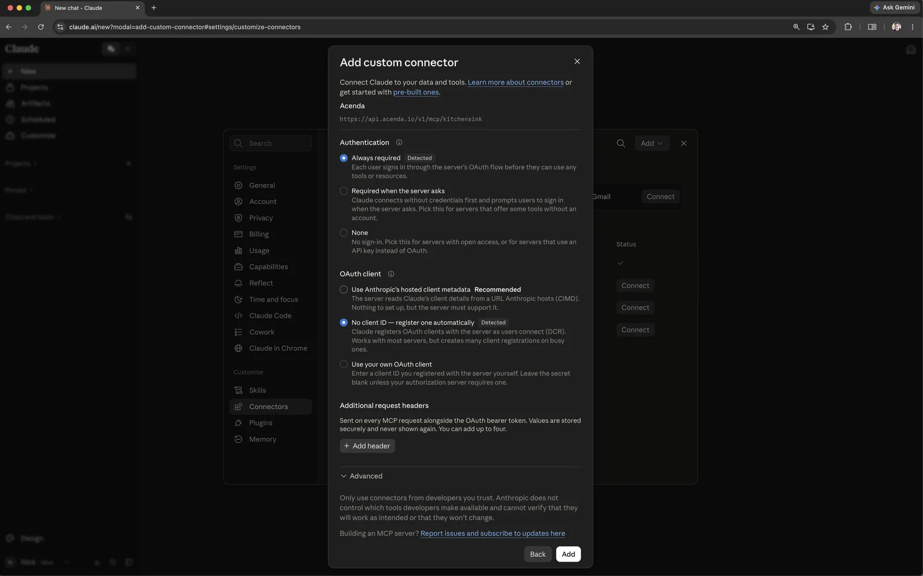Click the Ask Gemini button
923x576 pixels.
point(894,7)
